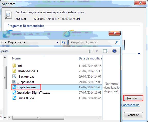148x122 pixels.
Task: Expand the blue chevron in Abrir com
Action: click(139, 54)
